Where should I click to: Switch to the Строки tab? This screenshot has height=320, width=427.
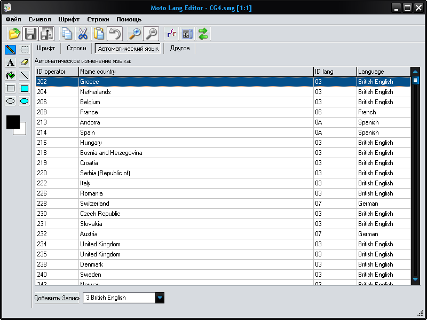76,48
